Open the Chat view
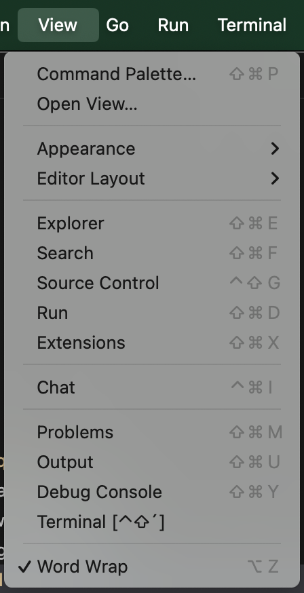Viewport: 304px width, 593px height. [x=152, y=387]
